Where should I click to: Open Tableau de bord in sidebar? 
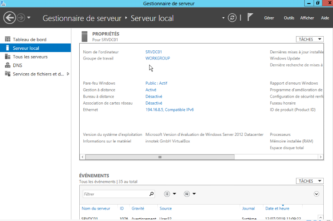[30, 39]
